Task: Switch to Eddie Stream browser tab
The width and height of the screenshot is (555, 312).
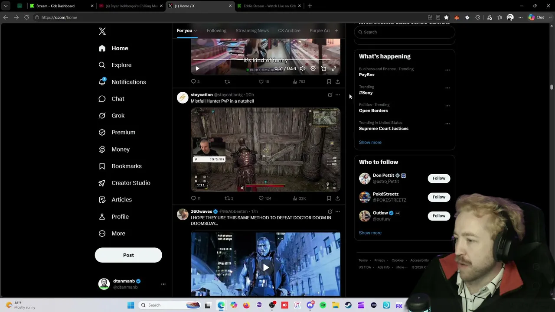Action: pos(269,6)
